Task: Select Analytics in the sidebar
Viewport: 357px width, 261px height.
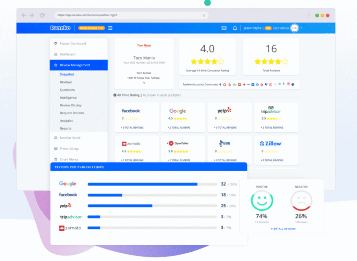Action: pyautogui.click(x=66, y=121)
